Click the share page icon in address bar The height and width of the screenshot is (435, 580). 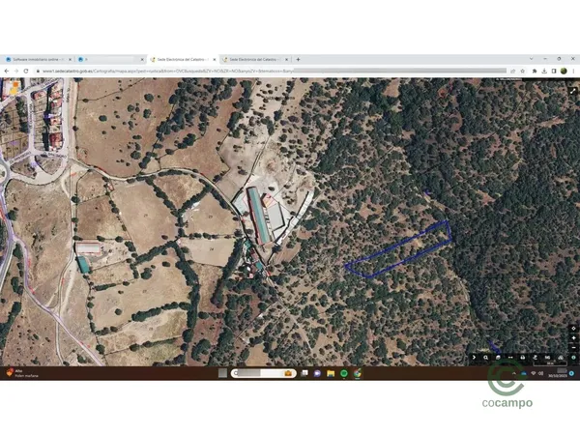point(513,71)
